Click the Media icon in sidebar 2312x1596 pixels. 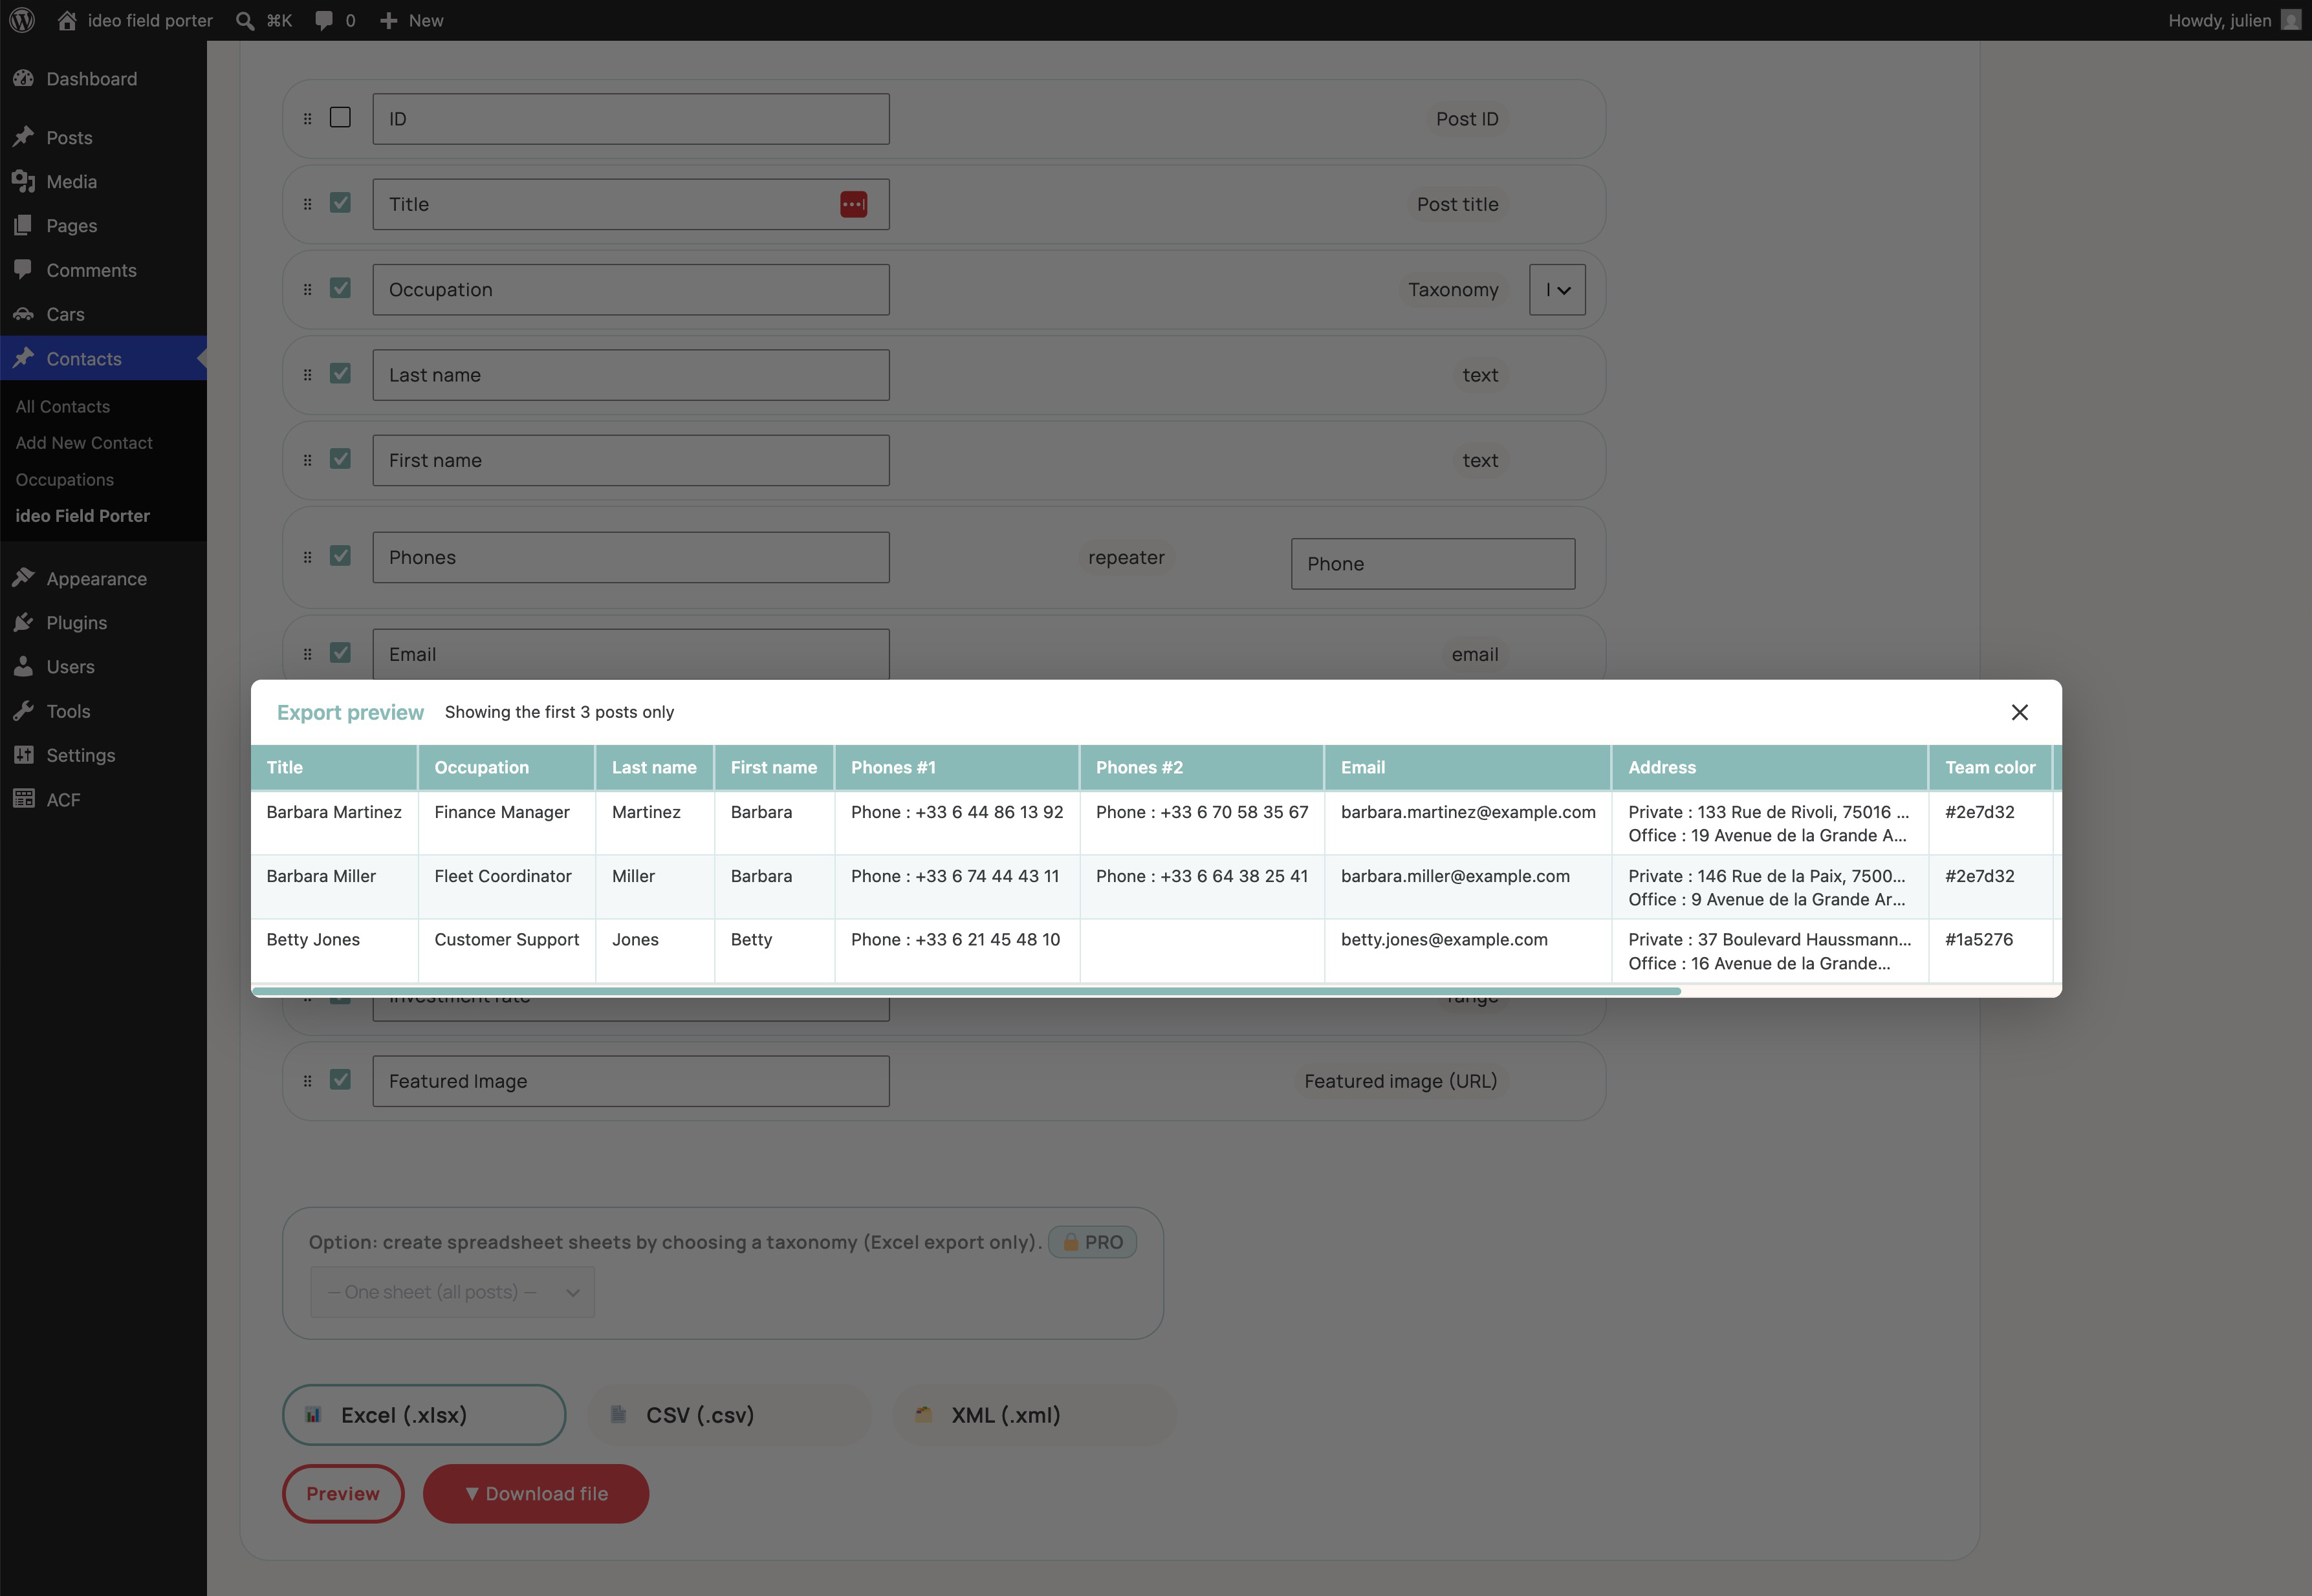[24, 181]
